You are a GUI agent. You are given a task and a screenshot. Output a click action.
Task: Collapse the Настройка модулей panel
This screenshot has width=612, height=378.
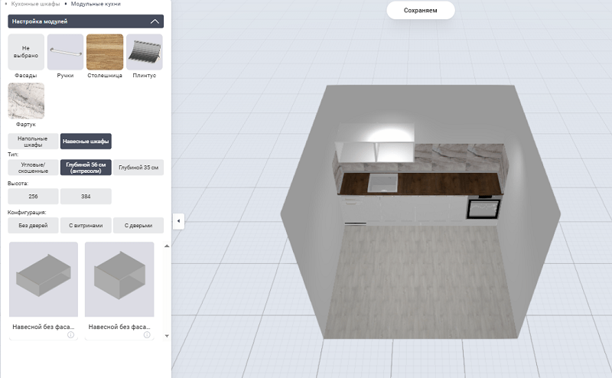pyautogui.click(x=155, y=21)
